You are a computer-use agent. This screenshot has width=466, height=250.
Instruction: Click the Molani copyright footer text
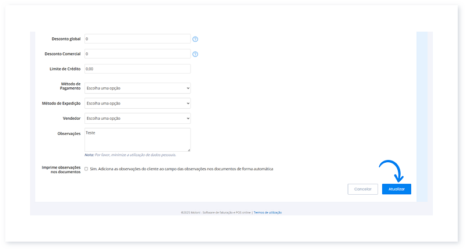216,213
